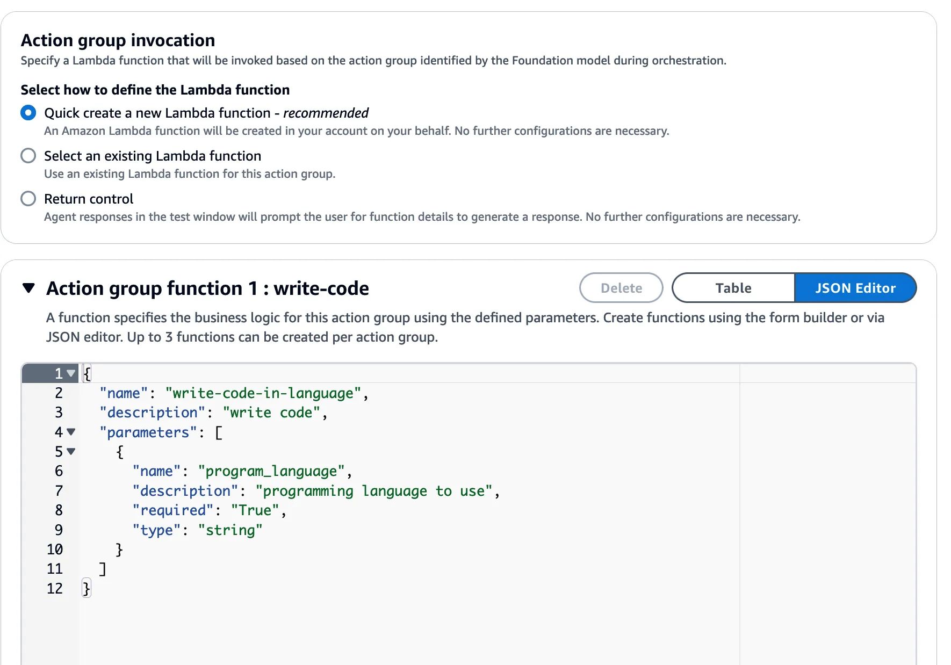Fold JSON code at line 1 arrow
951x665 pixels.
(x=71, y=373)
